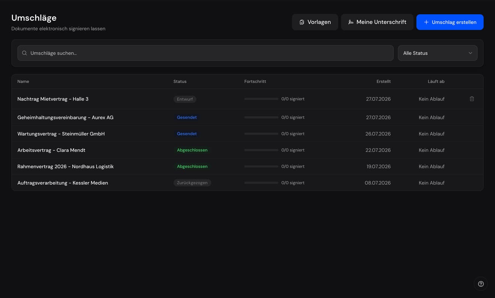Image resolution: width=495 pixels, height=298 pixels.
Task: Click the plus icon on Umschlag erstellen
Action: point(426,22)
